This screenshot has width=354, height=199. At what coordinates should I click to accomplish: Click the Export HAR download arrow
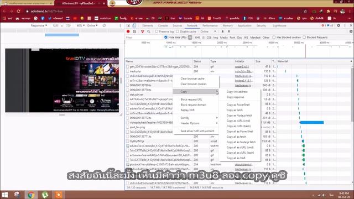(229, 32)
